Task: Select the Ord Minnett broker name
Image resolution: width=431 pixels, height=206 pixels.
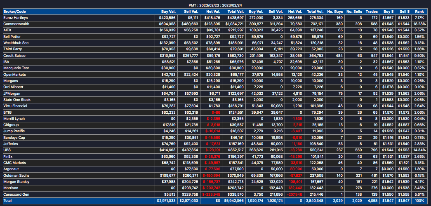Action: tap(13, 87)
